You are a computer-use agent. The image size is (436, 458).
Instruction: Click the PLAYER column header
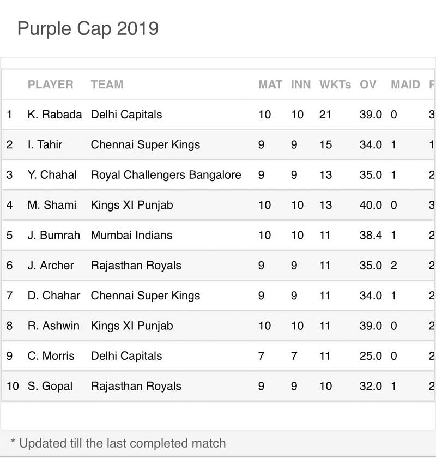(x=50, y=85)
